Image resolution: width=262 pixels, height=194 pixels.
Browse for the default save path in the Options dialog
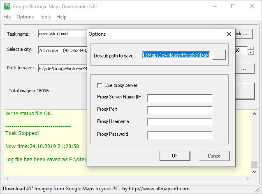pyautogui.click(x=219, y=55)
